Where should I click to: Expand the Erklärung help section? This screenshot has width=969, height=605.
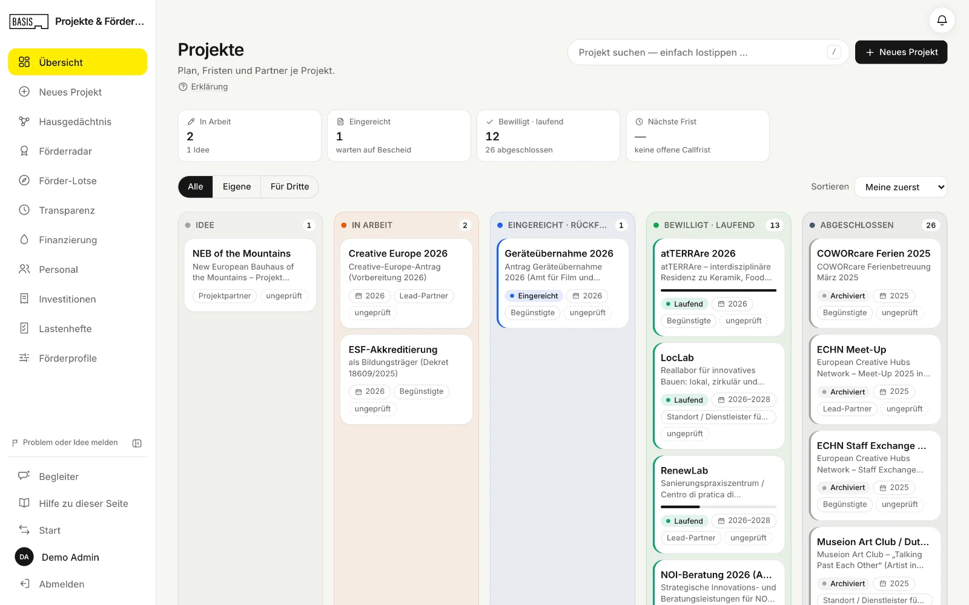coord(203,87)
